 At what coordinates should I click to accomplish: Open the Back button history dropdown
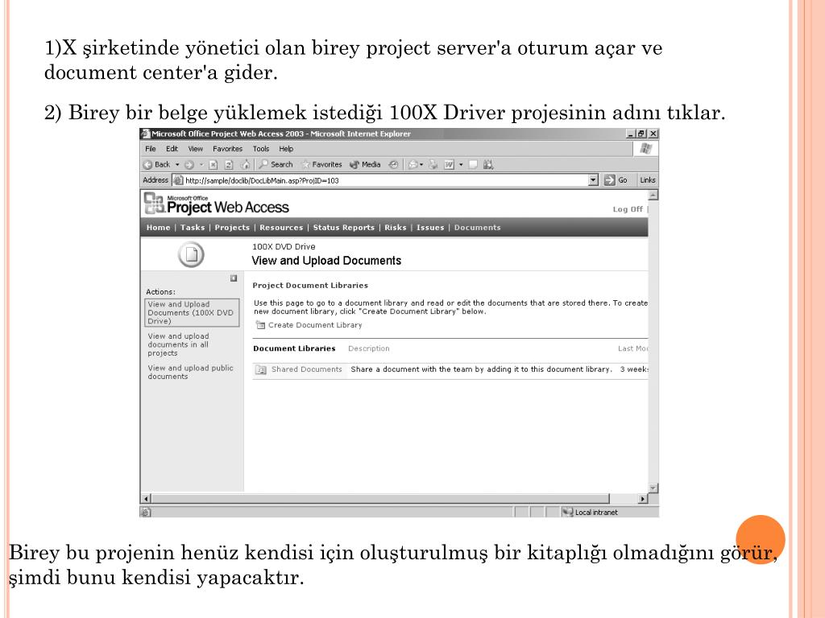[177, 164]
